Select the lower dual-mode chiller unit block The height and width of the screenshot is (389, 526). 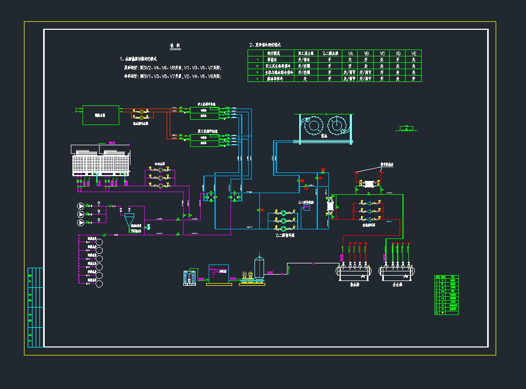204,139
